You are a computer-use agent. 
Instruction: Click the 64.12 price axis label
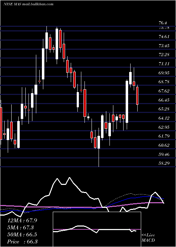tap(164, 118)
